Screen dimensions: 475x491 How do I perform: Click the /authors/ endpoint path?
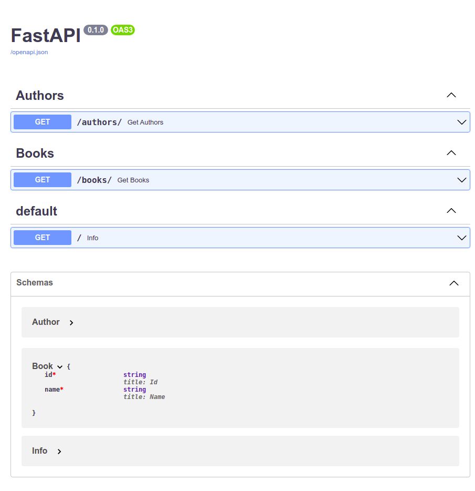[x=99, y=122]
